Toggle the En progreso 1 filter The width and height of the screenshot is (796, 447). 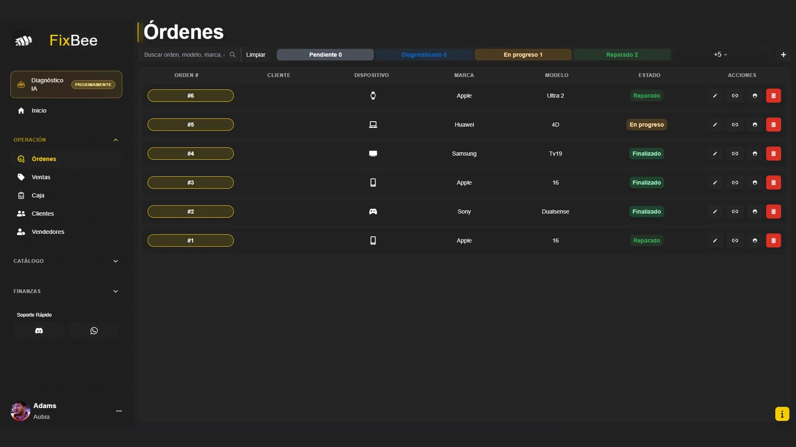(523, 55)
